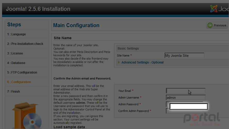The image size is (229, 129).
Task: Click the Joomla! 2.5.6 Installation title
Action: (38, 9)
